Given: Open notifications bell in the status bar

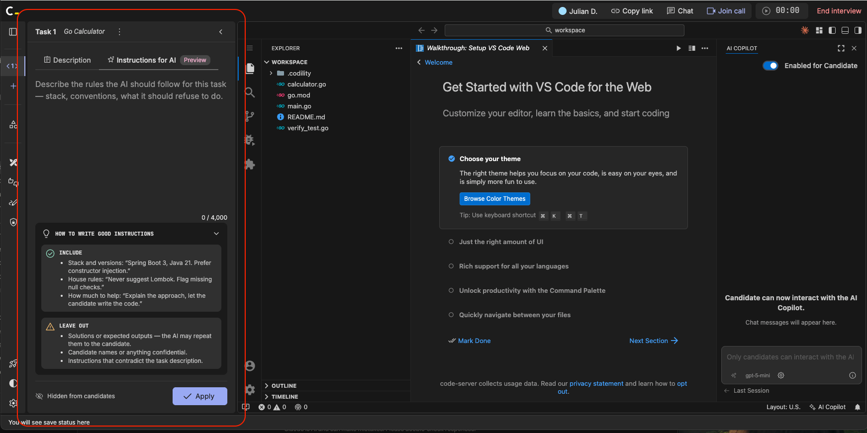Looking at the screenshot, I should coord(858,407).
